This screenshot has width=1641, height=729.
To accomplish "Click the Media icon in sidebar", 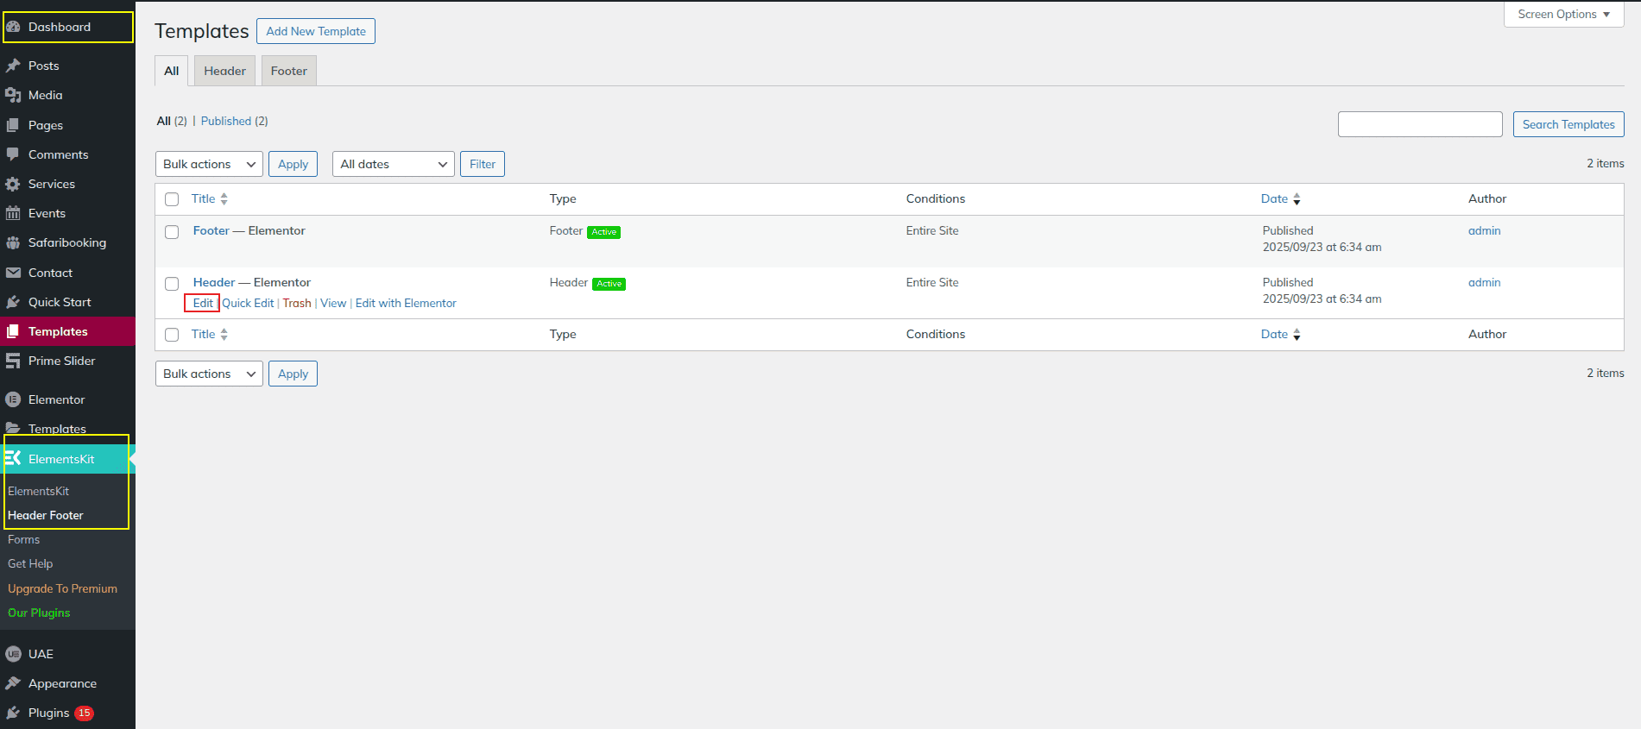I will point(13,95).
